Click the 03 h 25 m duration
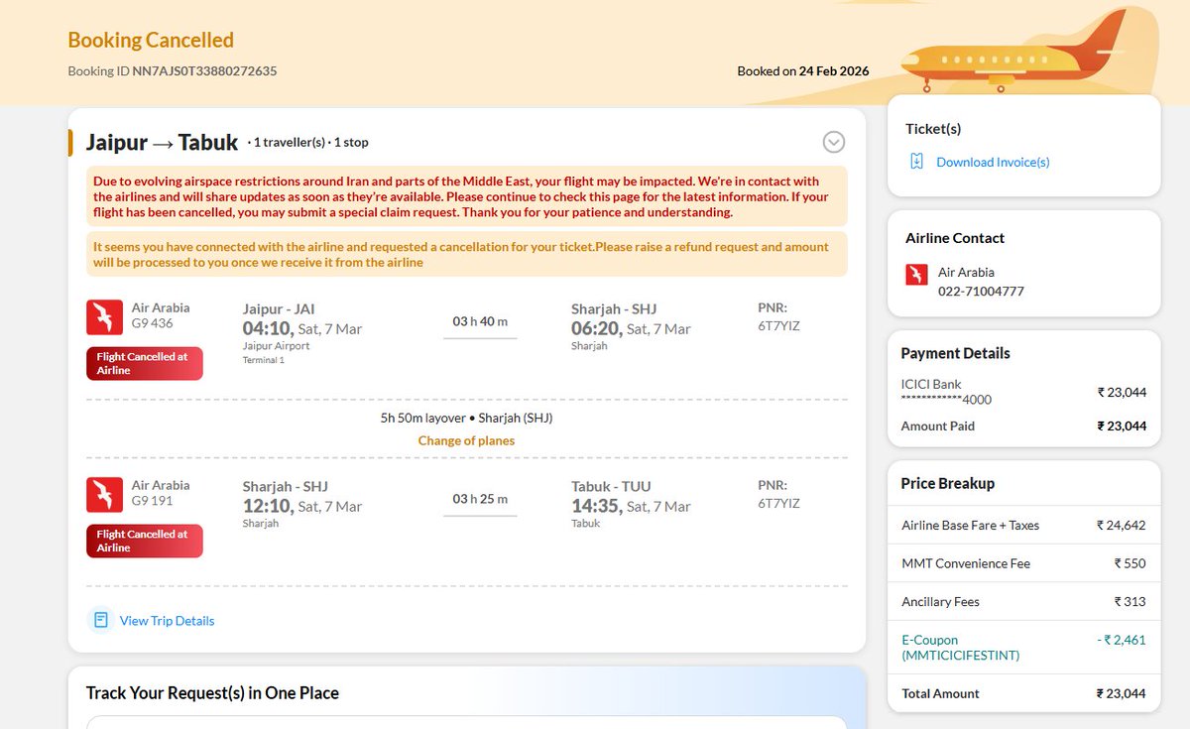The image size is (1190, 729). coord(480,499)
